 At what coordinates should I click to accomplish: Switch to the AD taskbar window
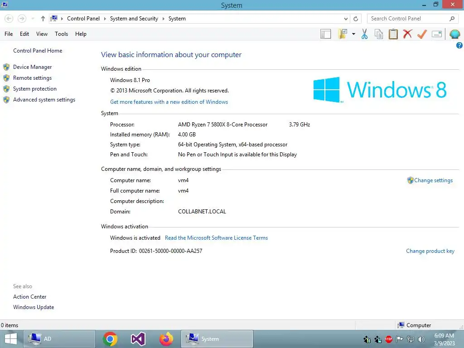[59, 339]
